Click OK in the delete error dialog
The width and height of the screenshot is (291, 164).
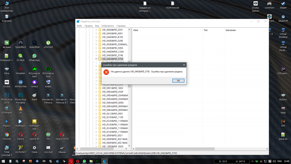[x=178, y=81]
